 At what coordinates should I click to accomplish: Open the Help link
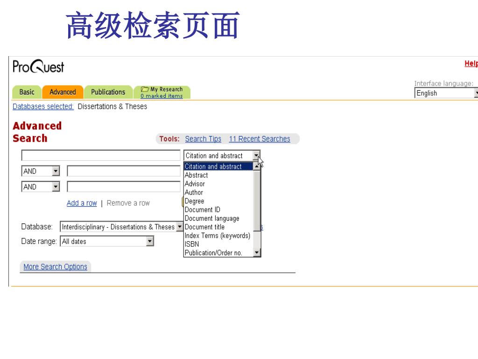coord(471,64)
